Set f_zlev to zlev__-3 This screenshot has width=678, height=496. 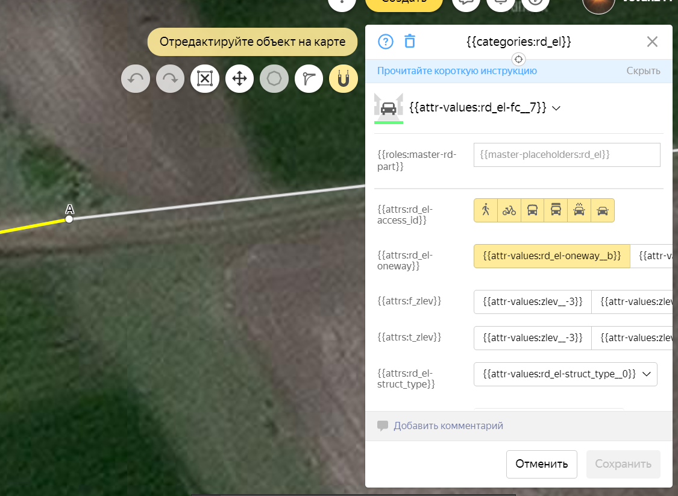(533, 302)
